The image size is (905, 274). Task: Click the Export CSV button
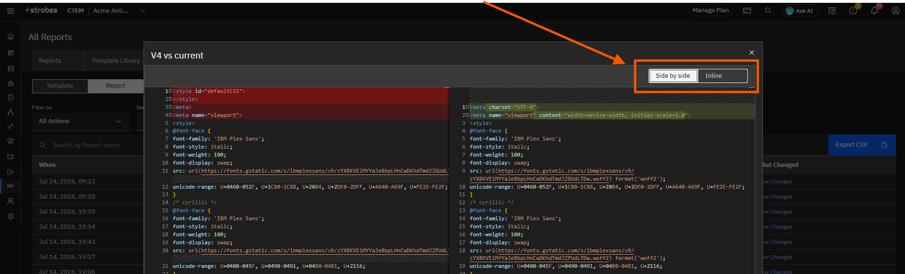(x=862, y=145)
